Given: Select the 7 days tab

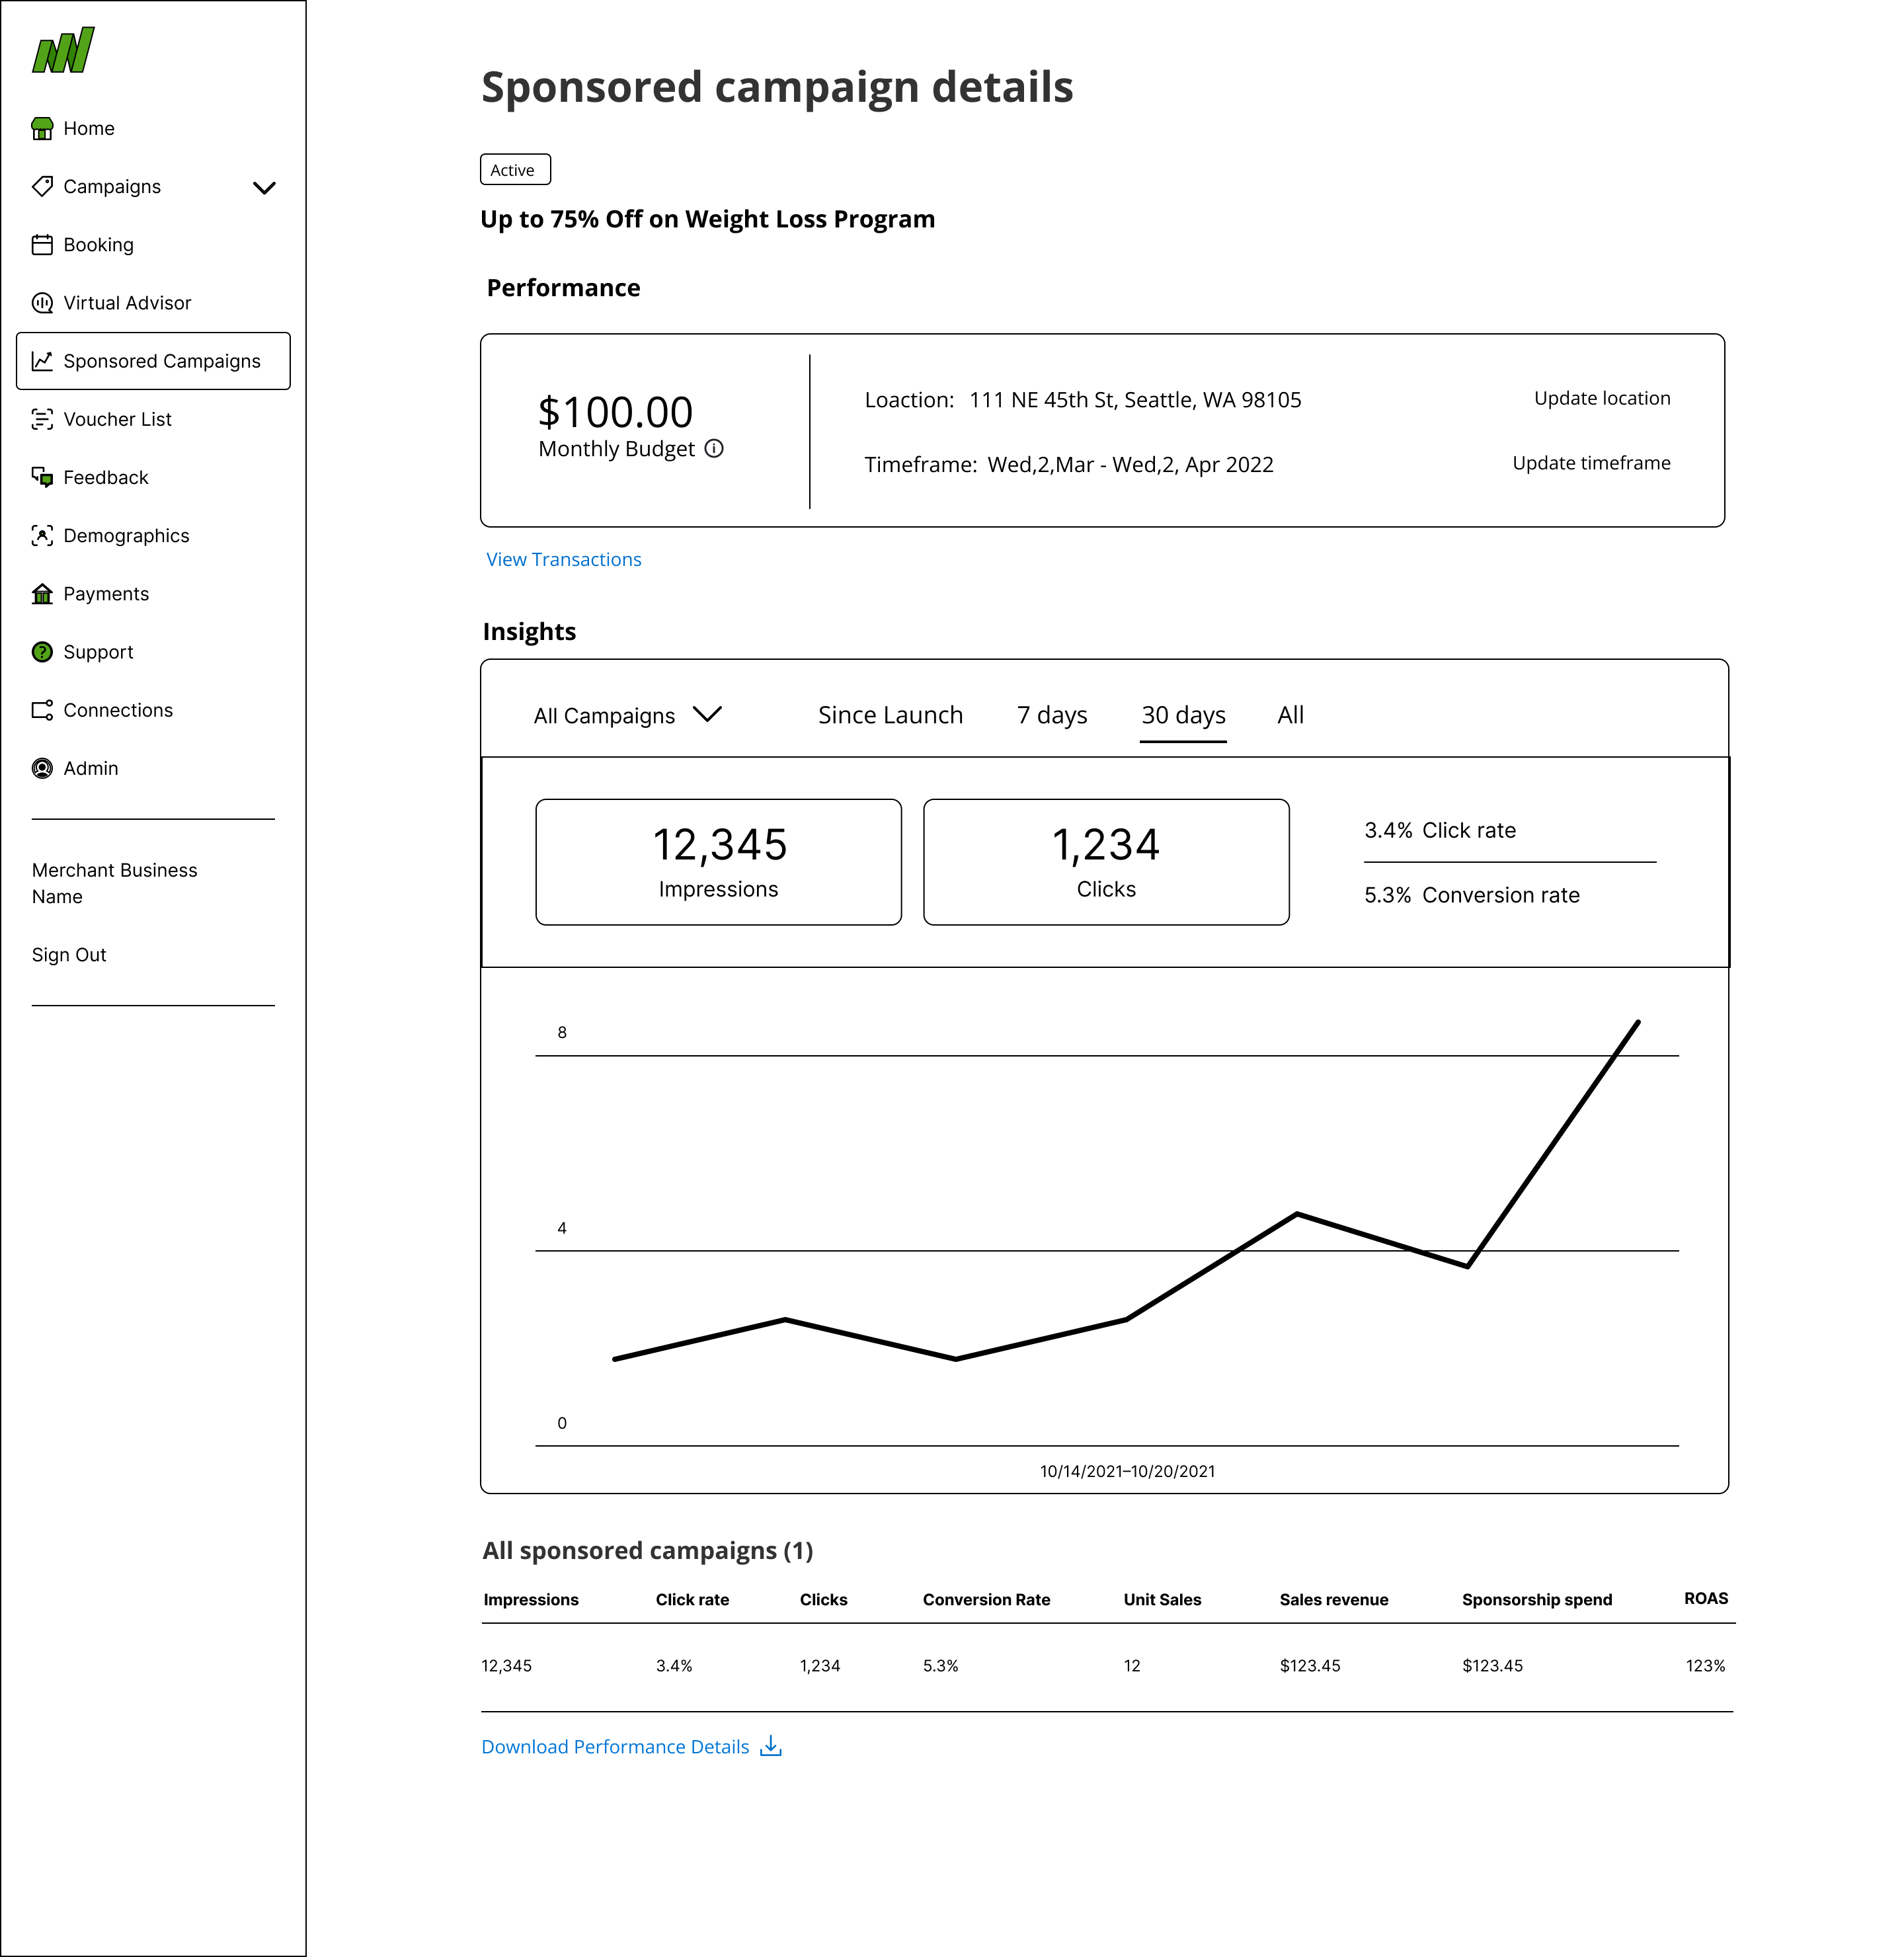Looking at the screenshot, I should (1052, 715).
